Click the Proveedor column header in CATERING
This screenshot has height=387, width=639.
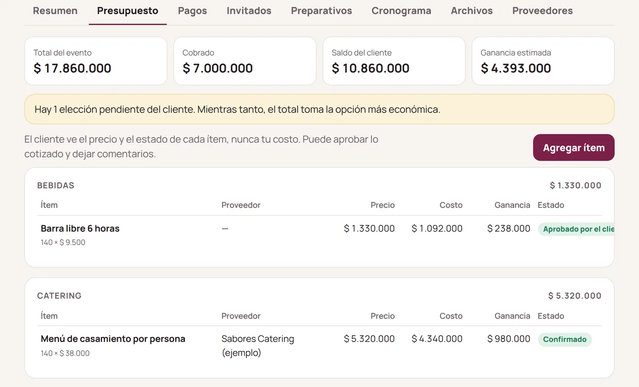pyautogui.click(x=241, y=316)
